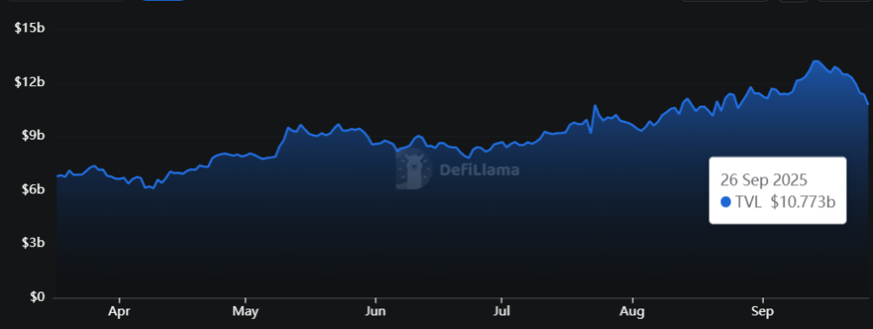
Task: Click the $12b y-axis label
Action: pos(30,82)
